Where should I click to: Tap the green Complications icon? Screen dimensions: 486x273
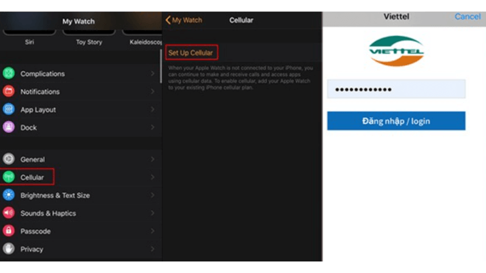(9, 73)
